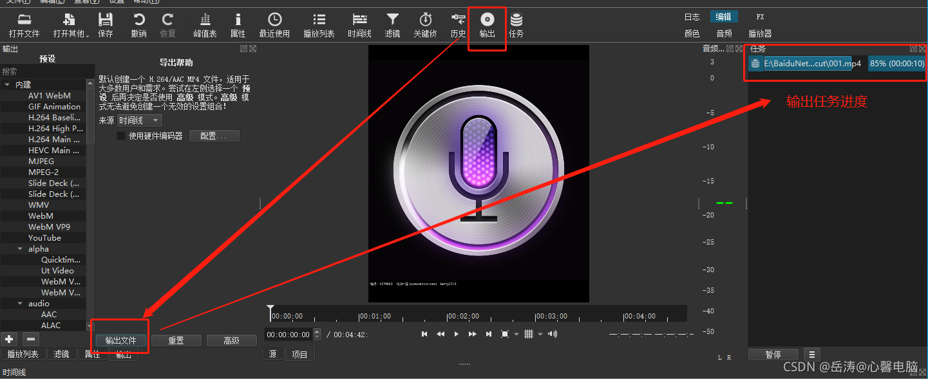Viewport: 928px width, 379px height.
Task: Click the 搜索 preset search field
Action: [x=47, y=71]
